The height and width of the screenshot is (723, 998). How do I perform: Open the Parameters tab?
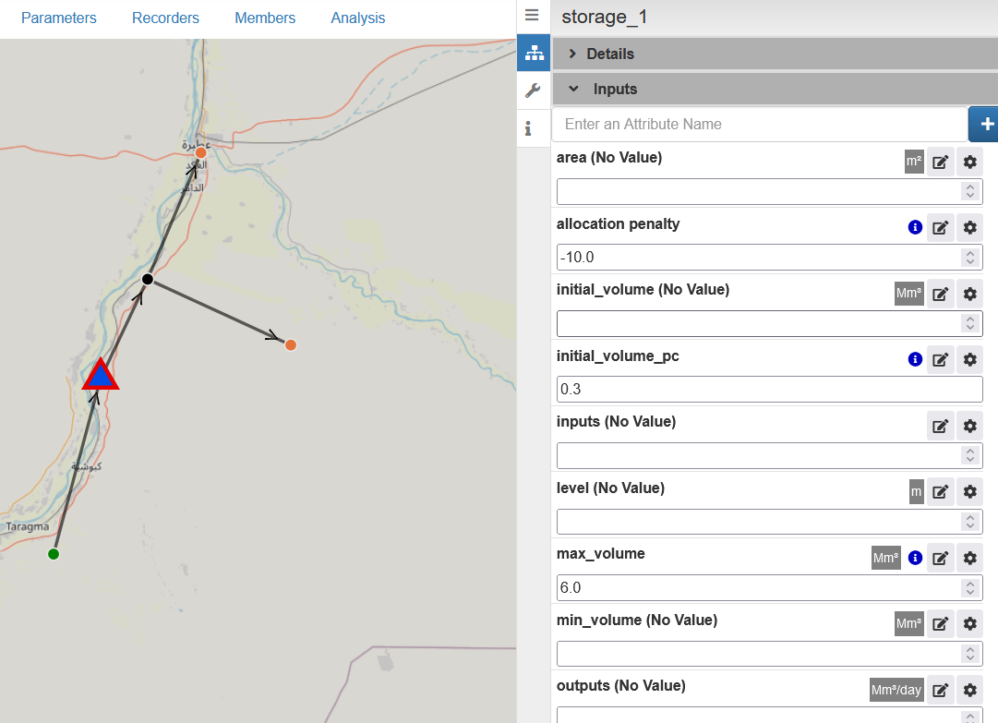point(59,18)
